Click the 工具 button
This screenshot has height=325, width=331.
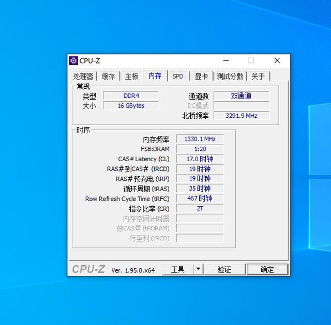pos(178,269)
